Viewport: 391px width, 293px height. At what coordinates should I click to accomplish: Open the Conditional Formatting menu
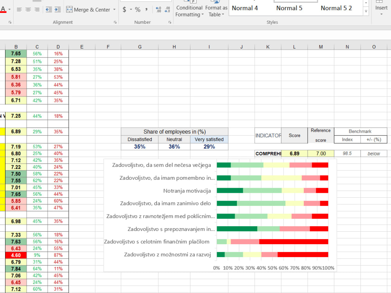pos(189,9)
